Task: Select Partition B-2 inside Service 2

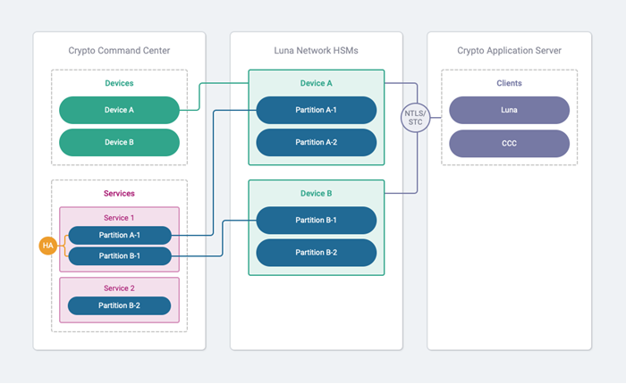Action: pos(119,305)
